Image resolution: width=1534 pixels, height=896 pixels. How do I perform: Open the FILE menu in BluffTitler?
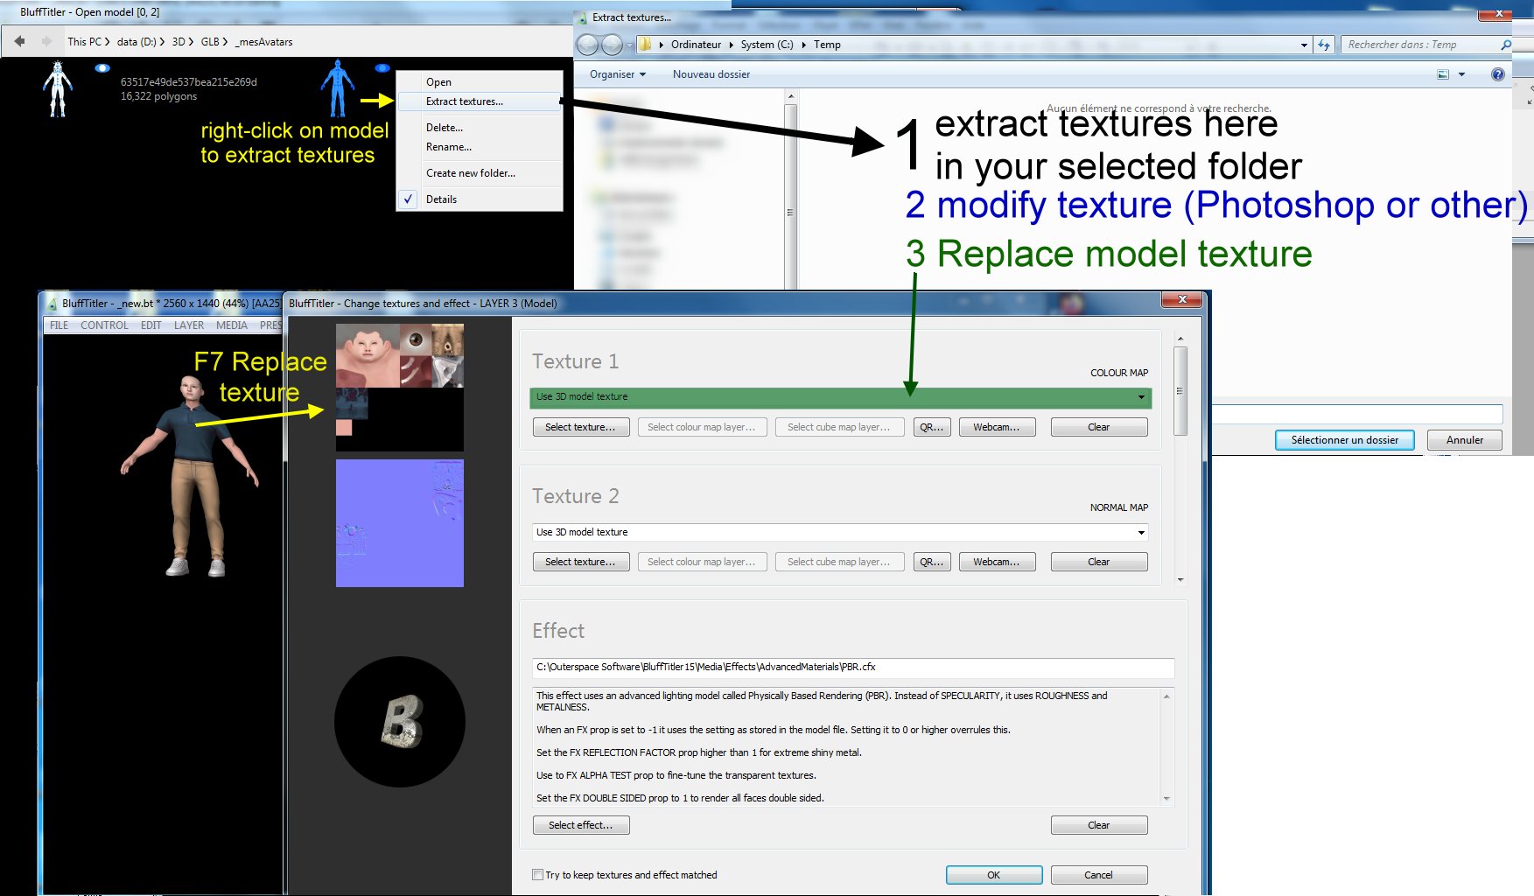[59, 325]
